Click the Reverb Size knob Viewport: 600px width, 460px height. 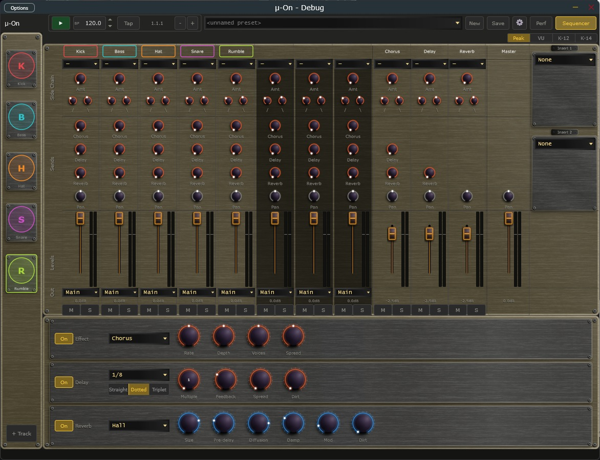click(188, 423)
